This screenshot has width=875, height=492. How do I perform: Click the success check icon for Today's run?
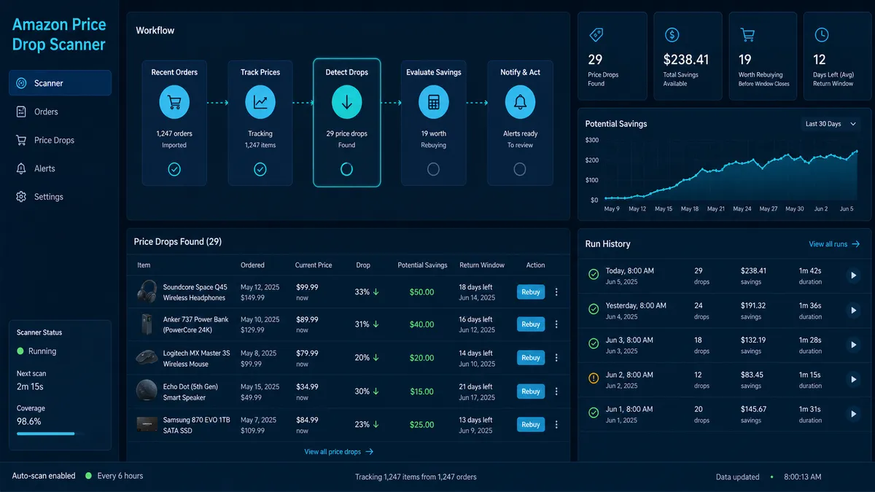pos(594,275)
